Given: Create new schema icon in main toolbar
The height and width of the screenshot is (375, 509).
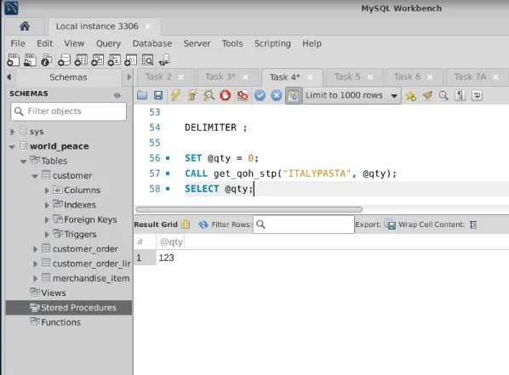Looking at the screenshot, I should (64, 60).
